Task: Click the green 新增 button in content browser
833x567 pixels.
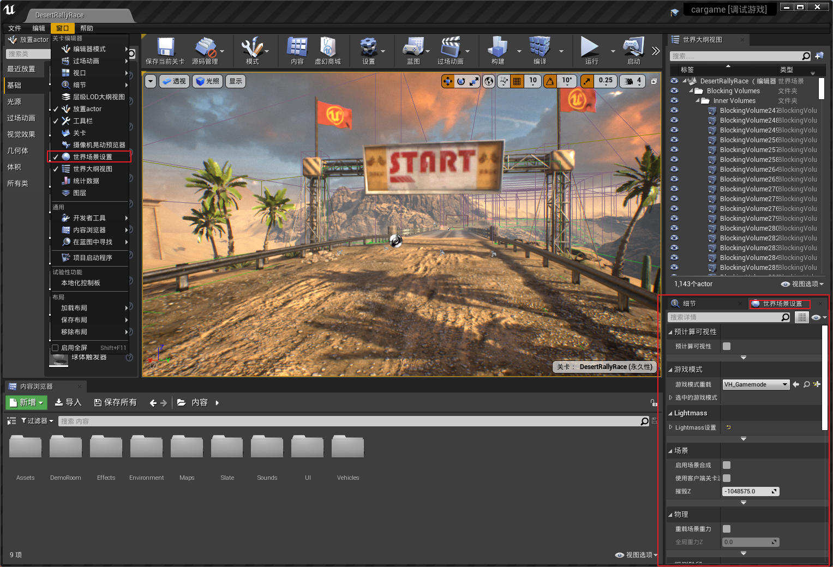Action: point(25,402)
